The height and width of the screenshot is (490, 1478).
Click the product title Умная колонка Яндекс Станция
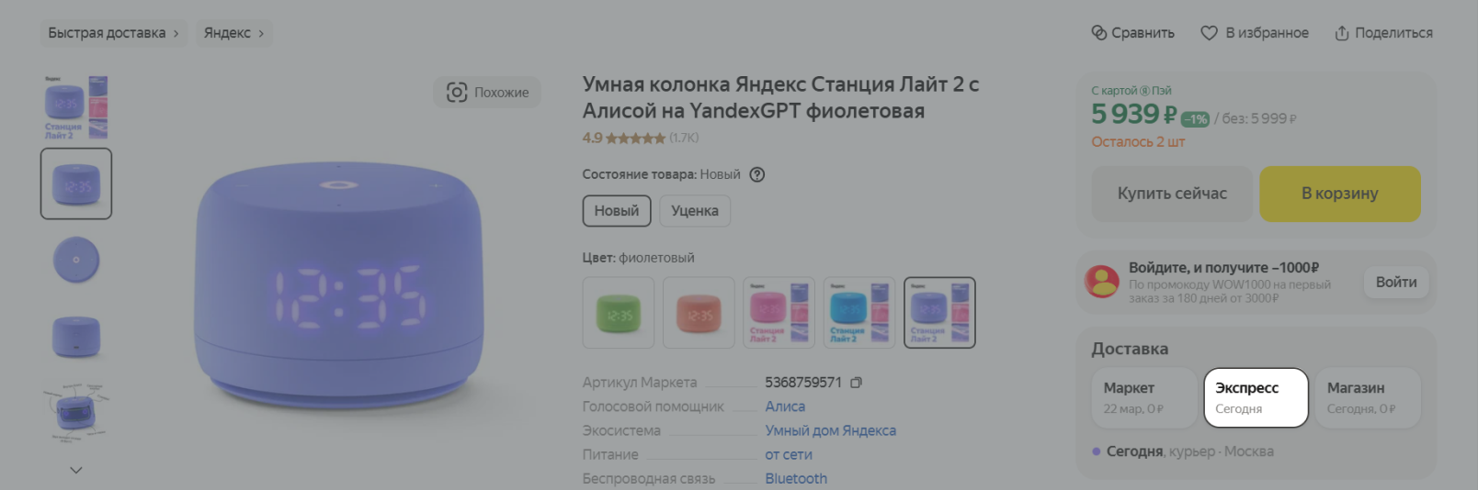(780, 97)
